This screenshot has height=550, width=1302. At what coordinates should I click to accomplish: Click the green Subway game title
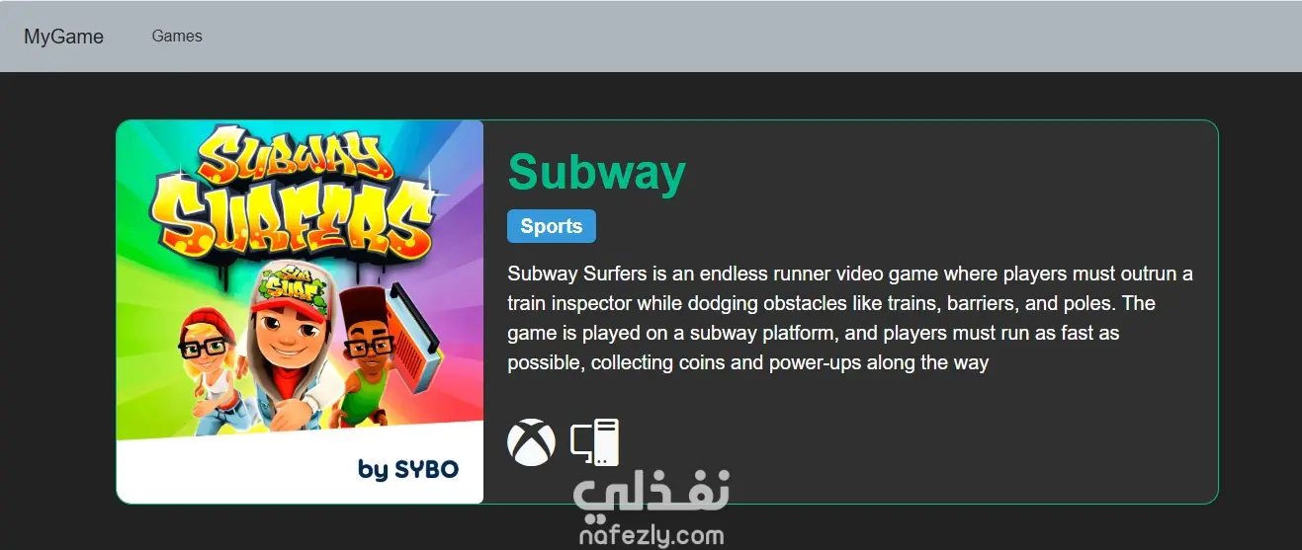tap(596, 172)
